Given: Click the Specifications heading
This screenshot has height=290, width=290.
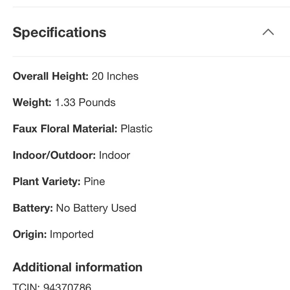Looking at the screenshot, I should coord(59,32).
